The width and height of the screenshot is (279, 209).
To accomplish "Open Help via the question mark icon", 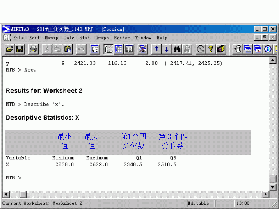I will click(x=210, y=49).
